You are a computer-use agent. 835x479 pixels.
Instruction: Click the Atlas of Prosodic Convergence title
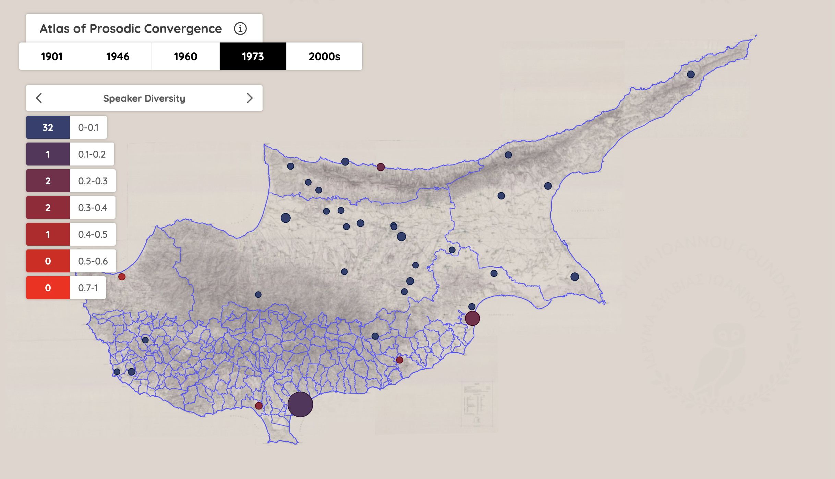(x=131, y=29)
